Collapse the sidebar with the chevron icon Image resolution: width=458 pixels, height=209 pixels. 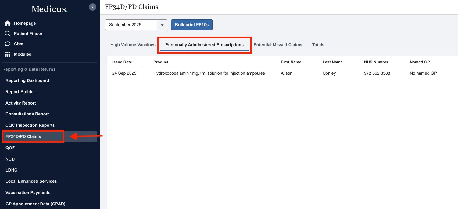92,7
